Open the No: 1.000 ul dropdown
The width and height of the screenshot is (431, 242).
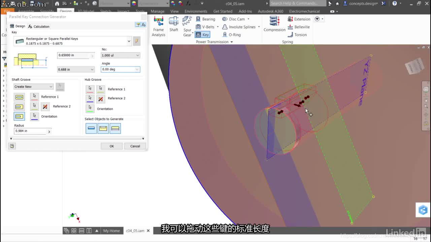(x=137, y=55)
